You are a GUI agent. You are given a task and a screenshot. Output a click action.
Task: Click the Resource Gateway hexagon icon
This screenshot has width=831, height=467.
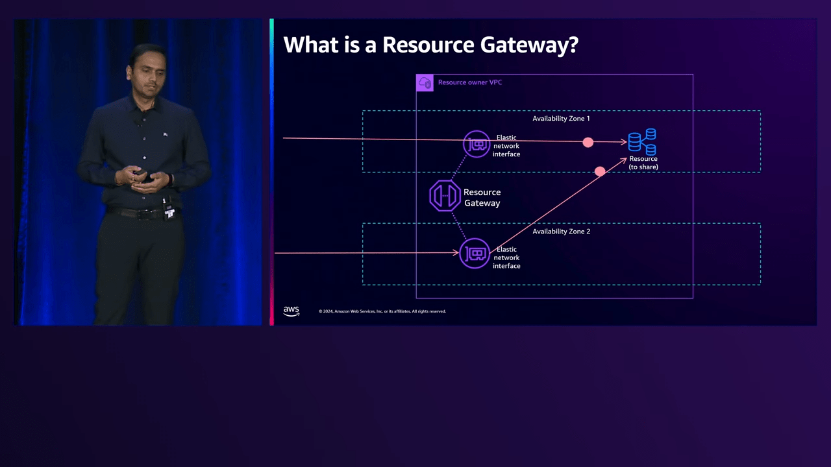445,195
